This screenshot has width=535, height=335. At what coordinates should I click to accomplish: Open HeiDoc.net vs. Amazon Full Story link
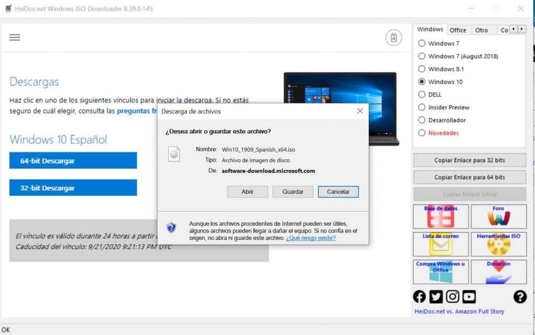(459, 311)
